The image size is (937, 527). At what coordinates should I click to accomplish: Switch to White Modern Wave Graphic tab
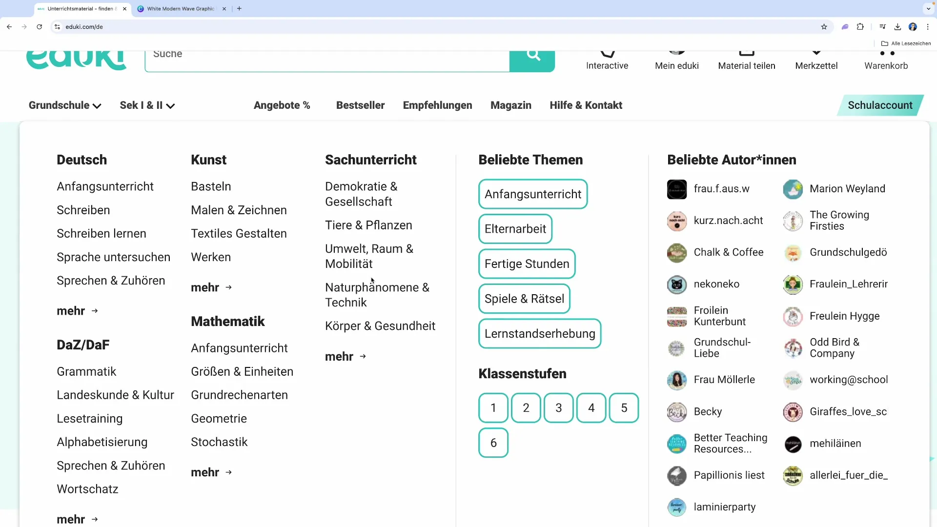coord(181,9)
